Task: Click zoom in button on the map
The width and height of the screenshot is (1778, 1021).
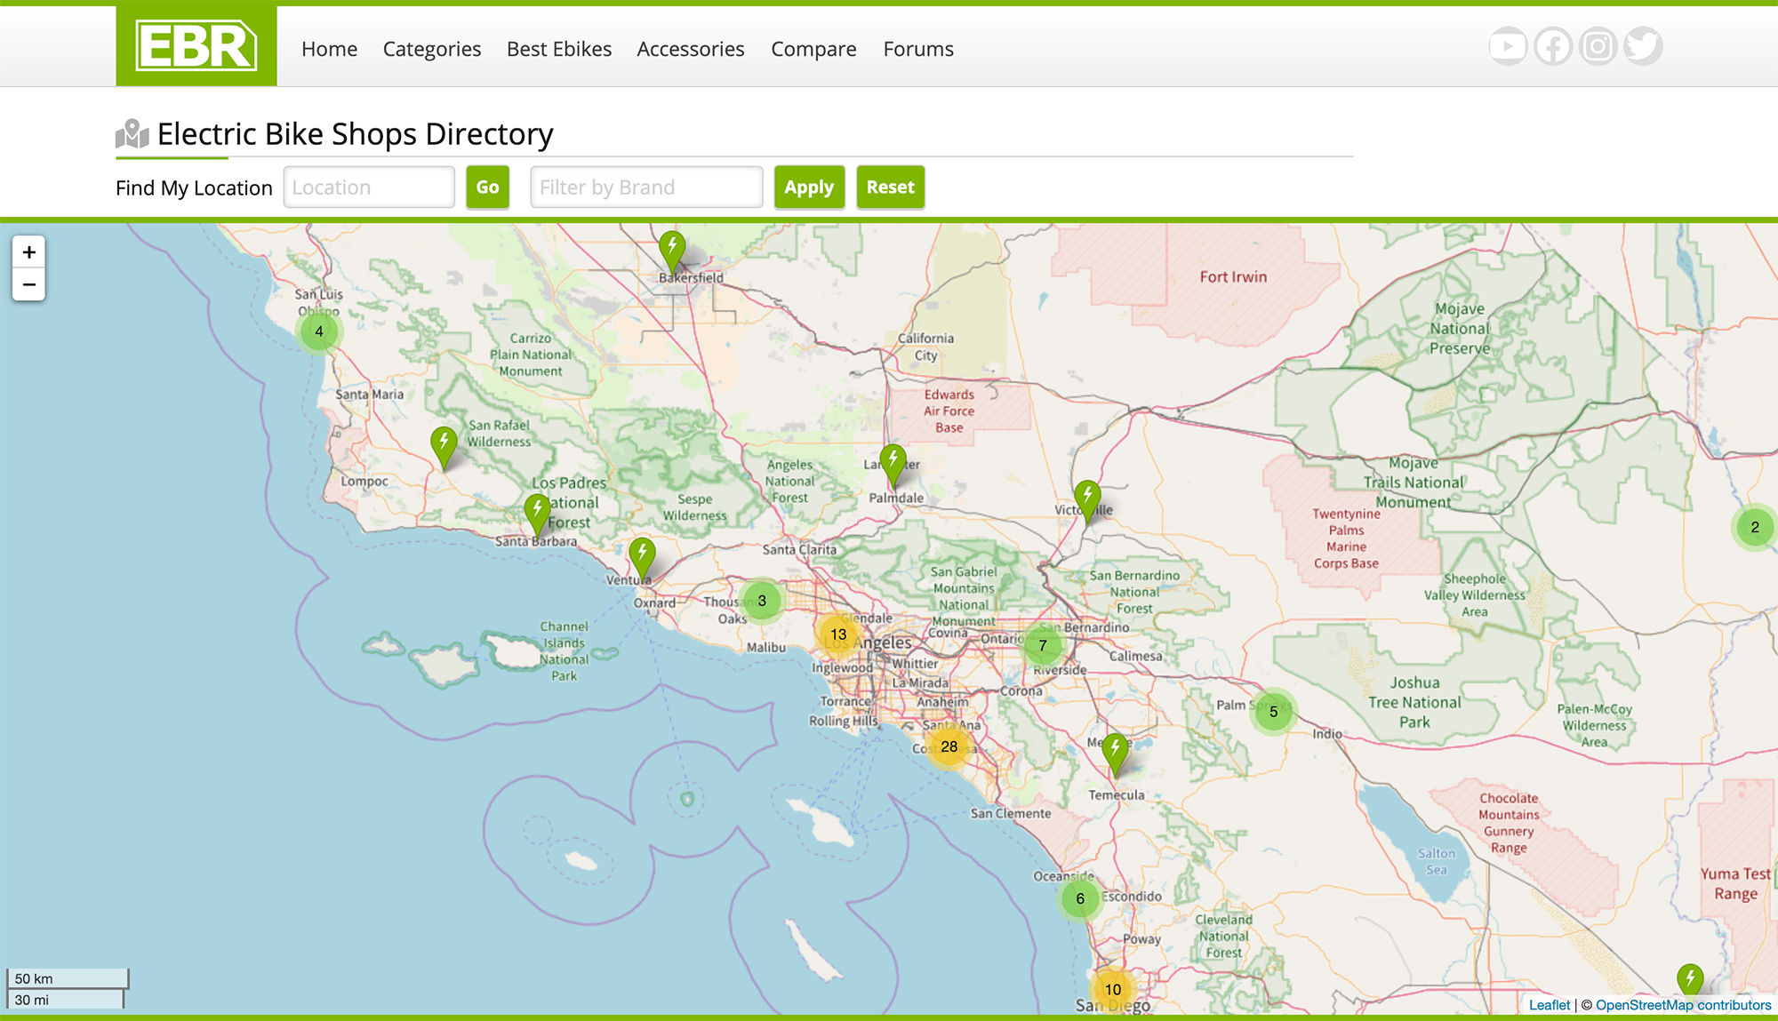Action: pyautogui.click(x=29, y=251)
